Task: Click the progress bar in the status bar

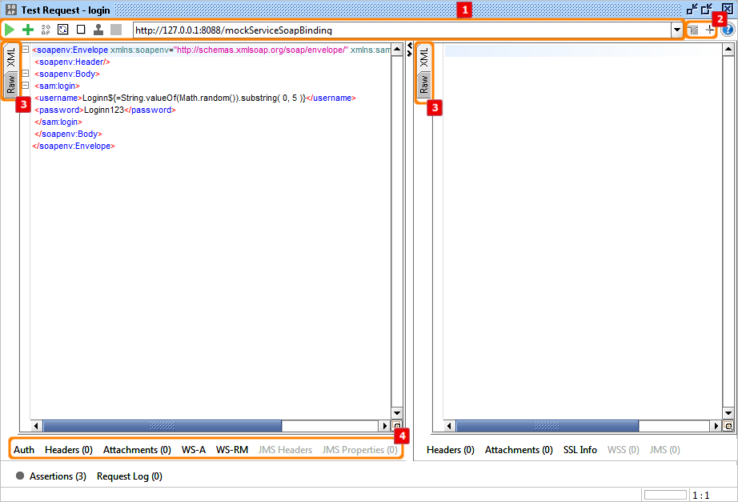Action: [x=665, y=495]
